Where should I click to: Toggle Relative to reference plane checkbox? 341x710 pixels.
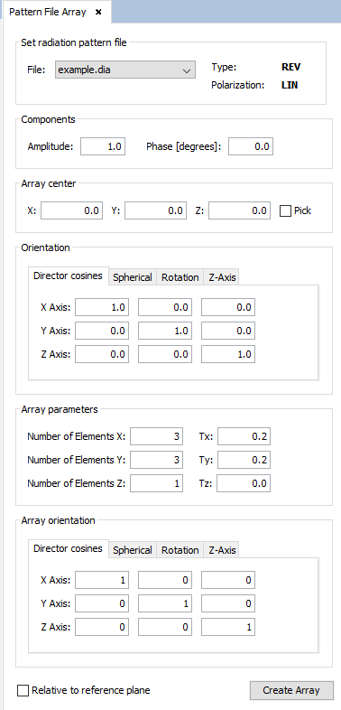coord(23,690)
